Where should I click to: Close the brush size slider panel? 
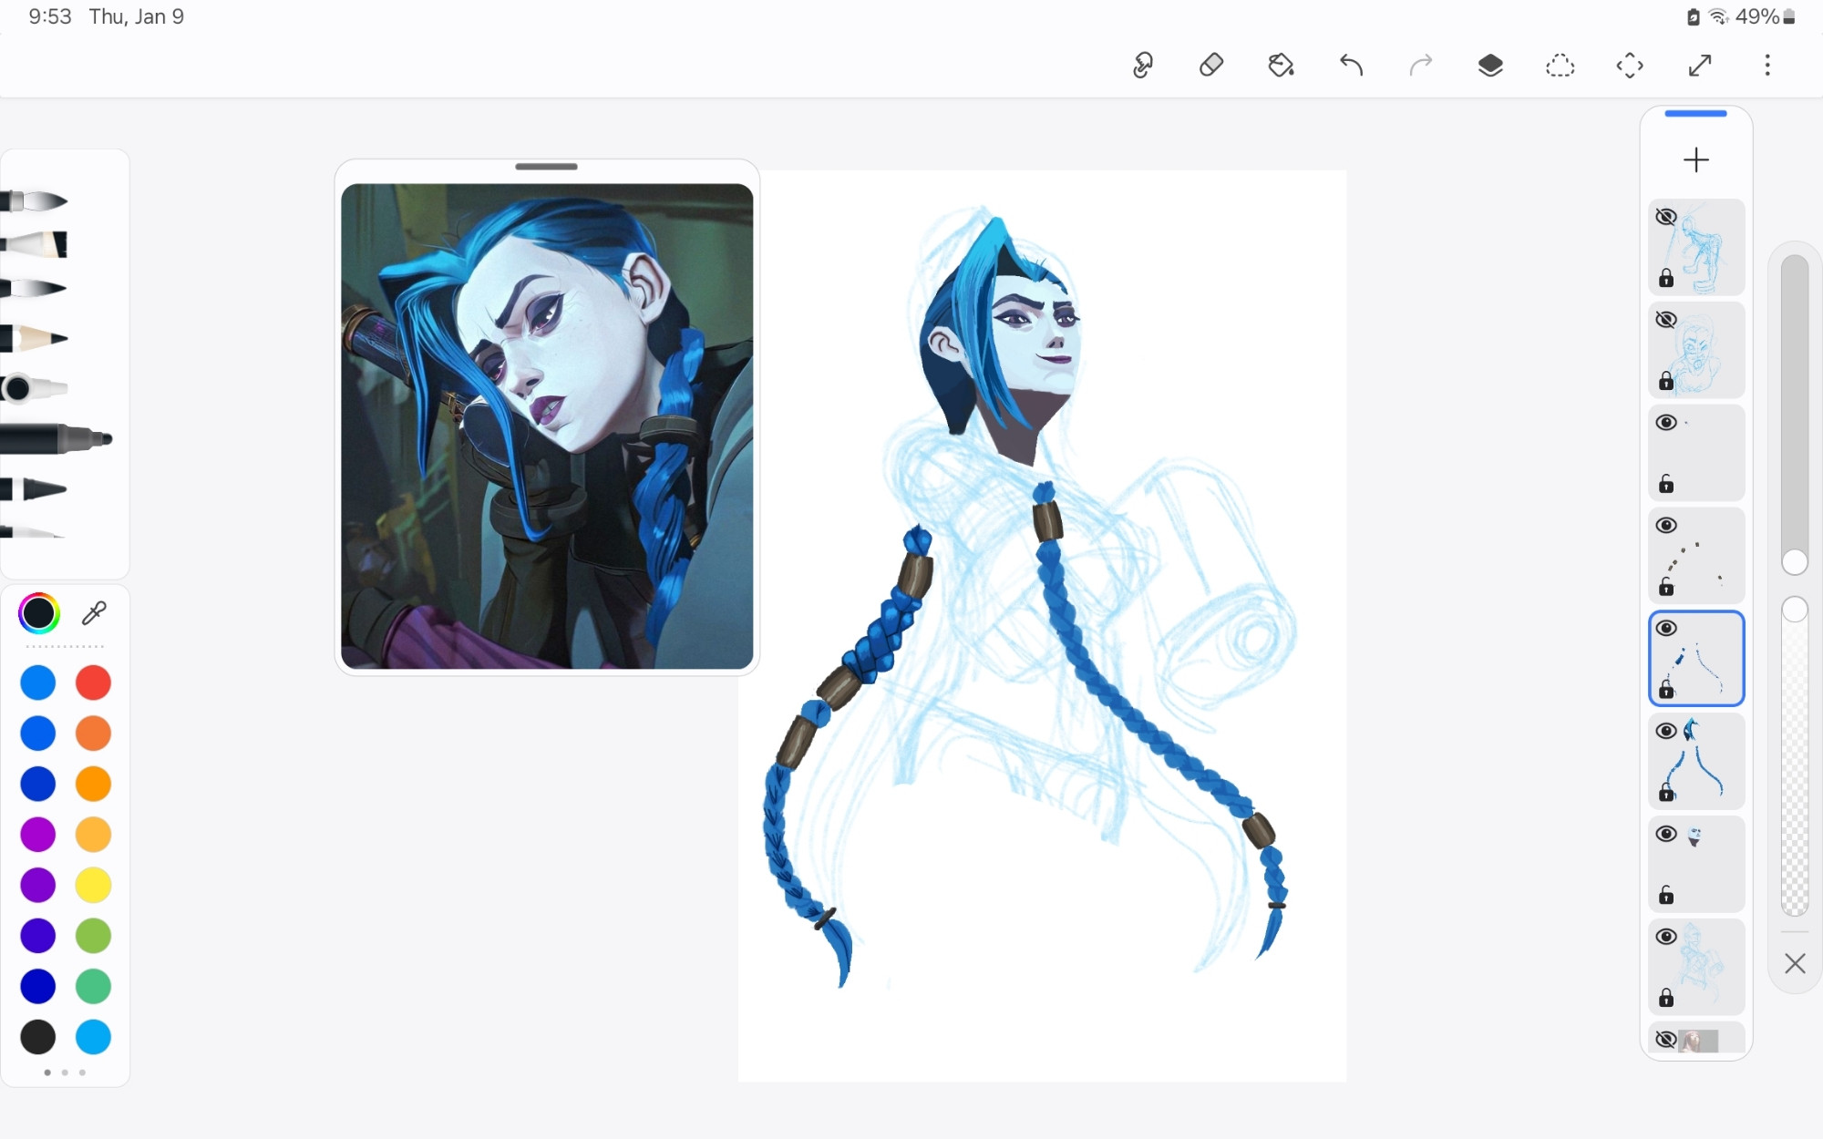pos(1795,963)
